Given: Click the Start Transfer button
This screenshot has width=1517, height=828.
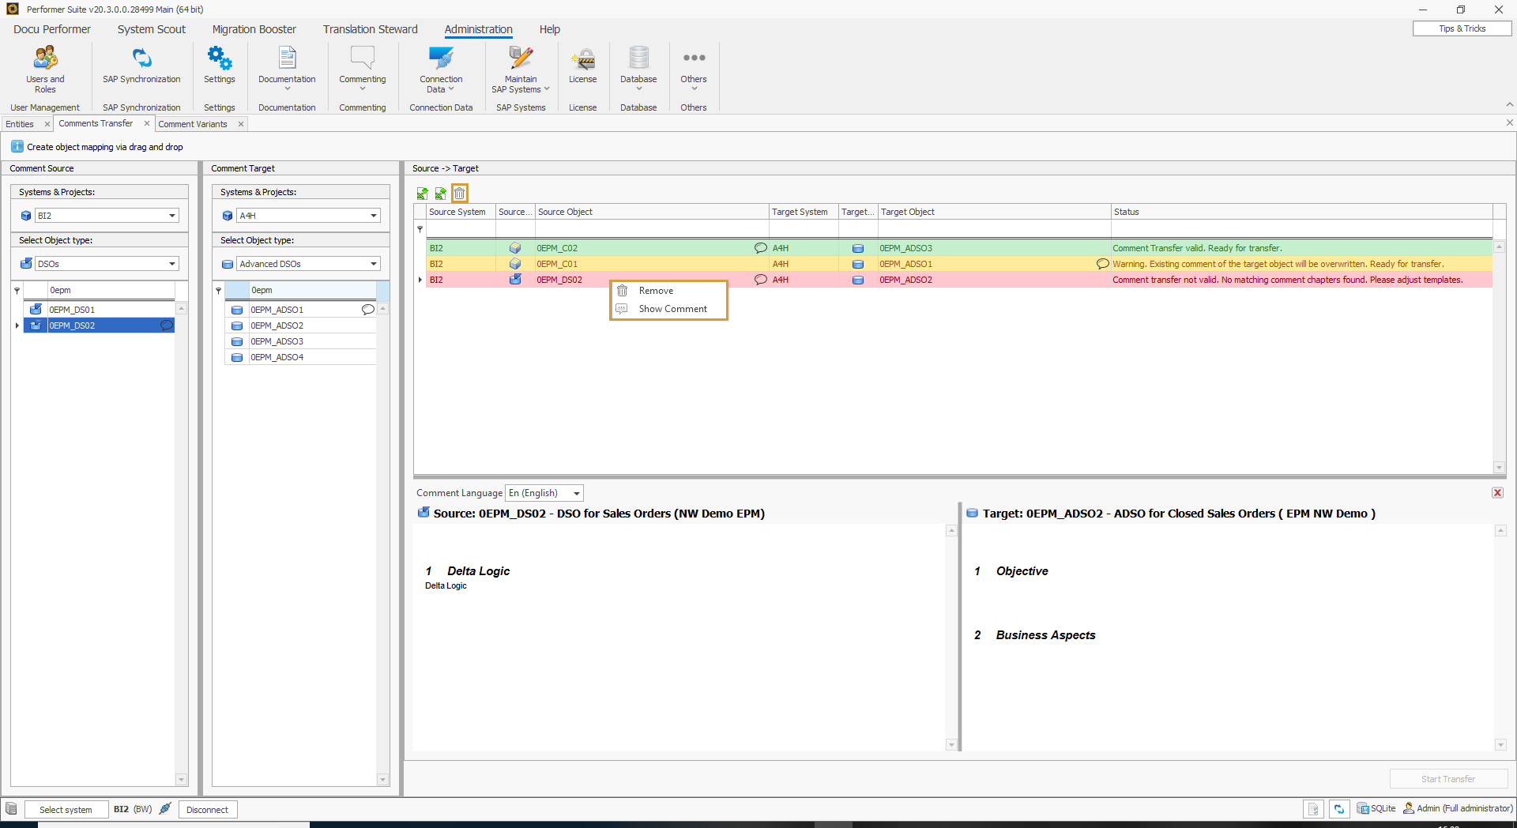Looking at the screenshot, I should [x=1448, y=779].
